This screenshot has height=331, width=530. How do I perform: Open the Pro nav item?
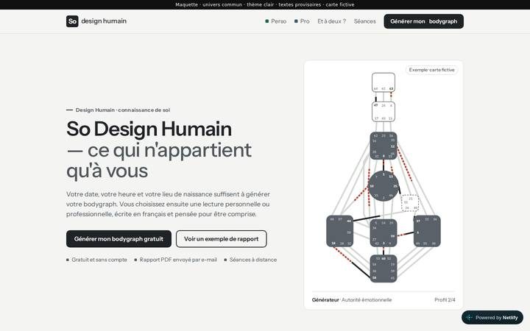click(x=302, y=21)
